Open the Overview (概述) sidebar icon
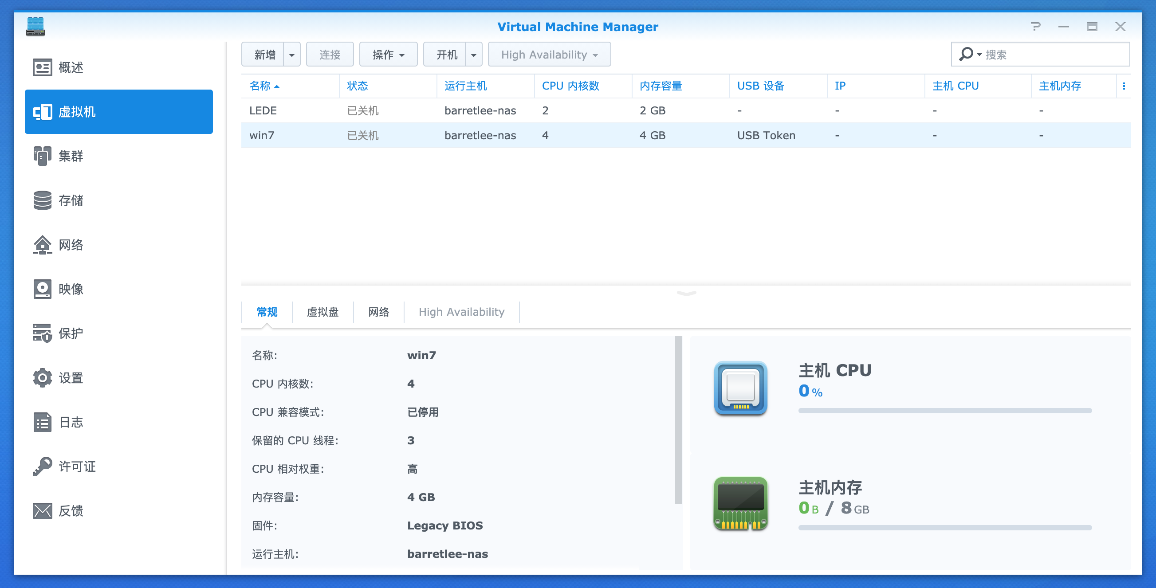This screenshot has height=588, width=1156. pyautogui.click(x=42, y=67)
